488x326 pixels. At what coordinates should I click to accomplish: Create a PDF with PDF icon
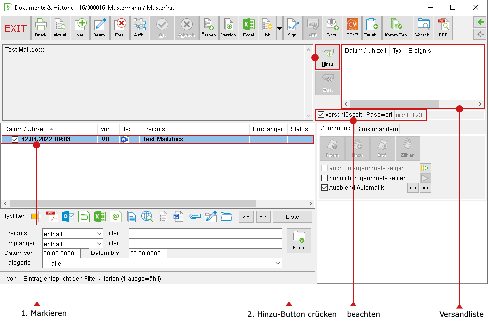point(443,28)
